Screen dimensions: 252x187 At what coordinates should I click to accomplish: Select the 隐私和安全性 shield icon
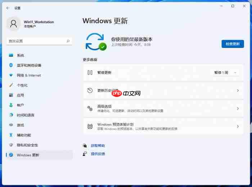(11, 145)
